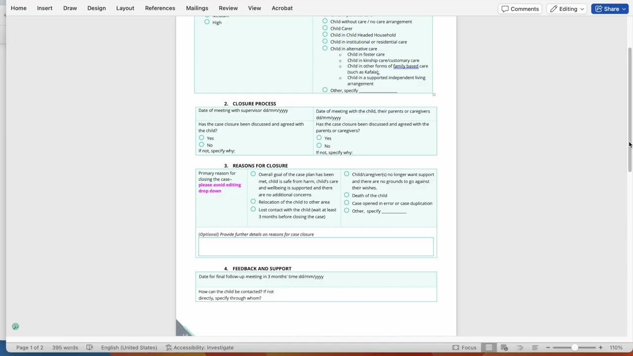Open Accessibility: Investigate checker
The width and height of the screenshot is (633, 356).
tap(199, 348)
